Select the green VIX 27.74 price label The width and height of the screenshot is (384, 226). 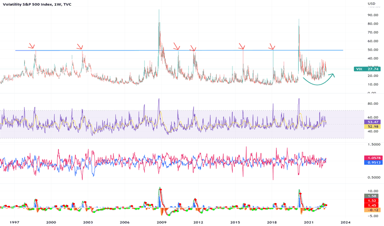(x=367, y=69)
